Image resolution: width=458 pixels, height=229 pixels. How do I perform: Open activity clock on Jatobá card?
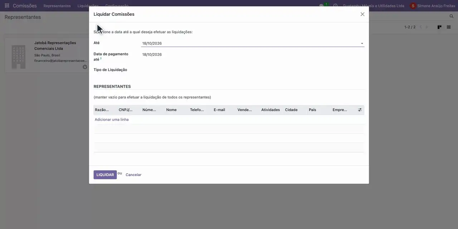pos(85,67)
